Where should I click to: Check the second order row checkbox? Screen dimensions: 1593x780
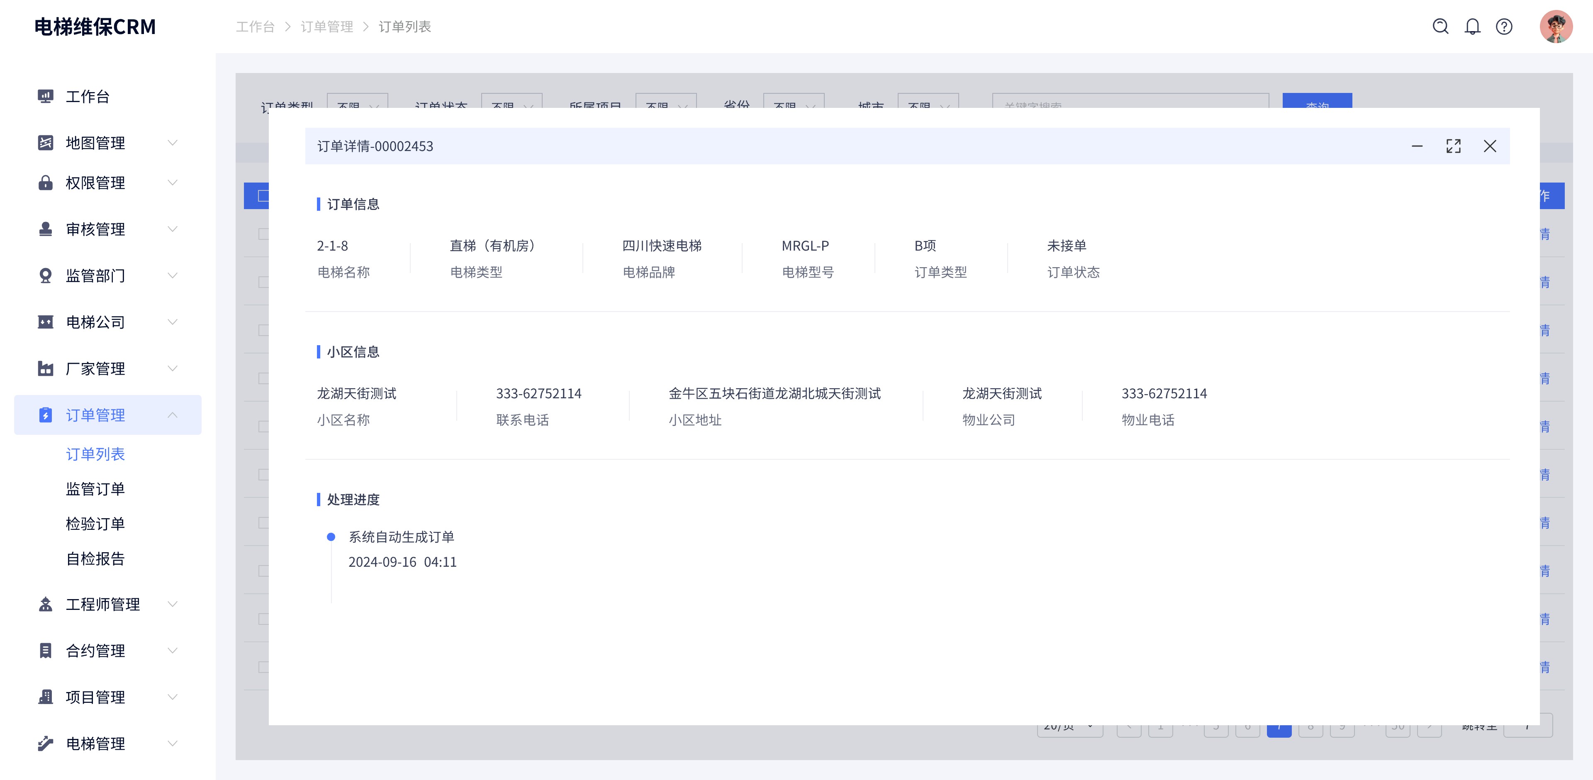(x=264, y=281)
